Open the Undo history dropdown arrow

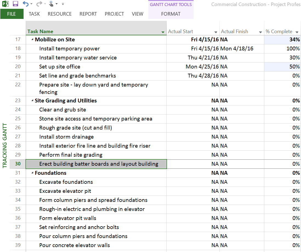(31, 4)
